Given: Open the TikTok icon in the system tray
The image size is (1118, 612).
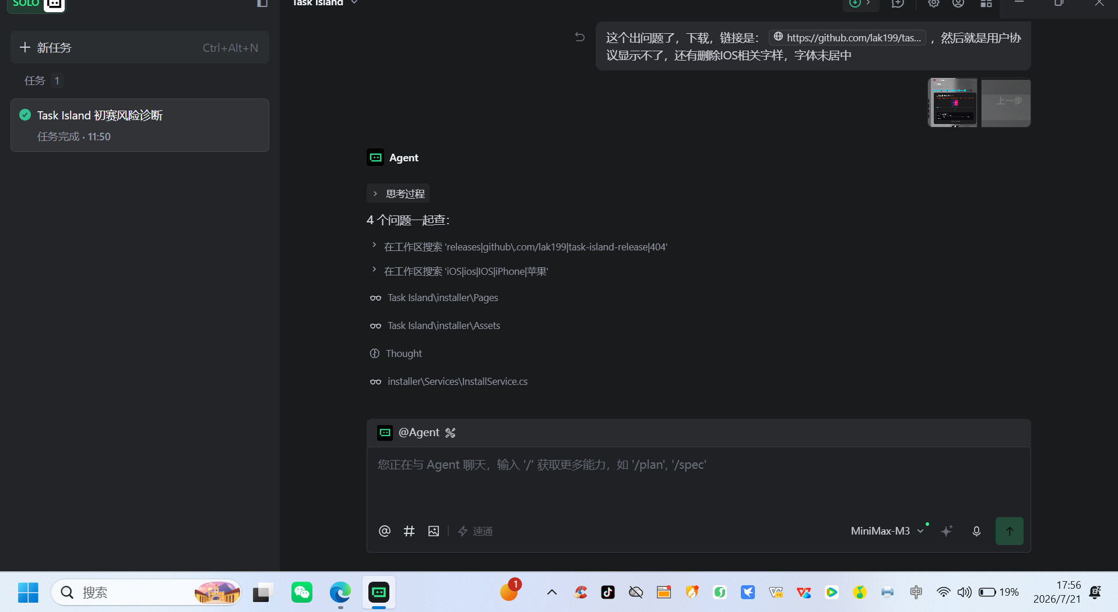Looking at the screenshot, I should pos(608,592).
